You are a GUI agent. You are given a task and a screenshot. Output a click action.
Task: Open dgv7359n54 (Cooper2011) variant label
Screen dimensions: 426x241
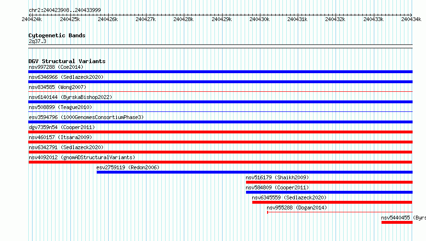(x=62, y=127)
